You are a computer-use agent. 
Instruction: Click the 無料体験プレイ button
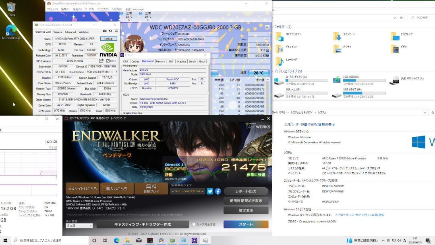[151, 188]
